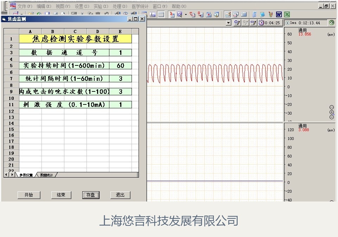Click the 退出 button
This screenshot has width=338, height=237.
[x=120, y=195]
